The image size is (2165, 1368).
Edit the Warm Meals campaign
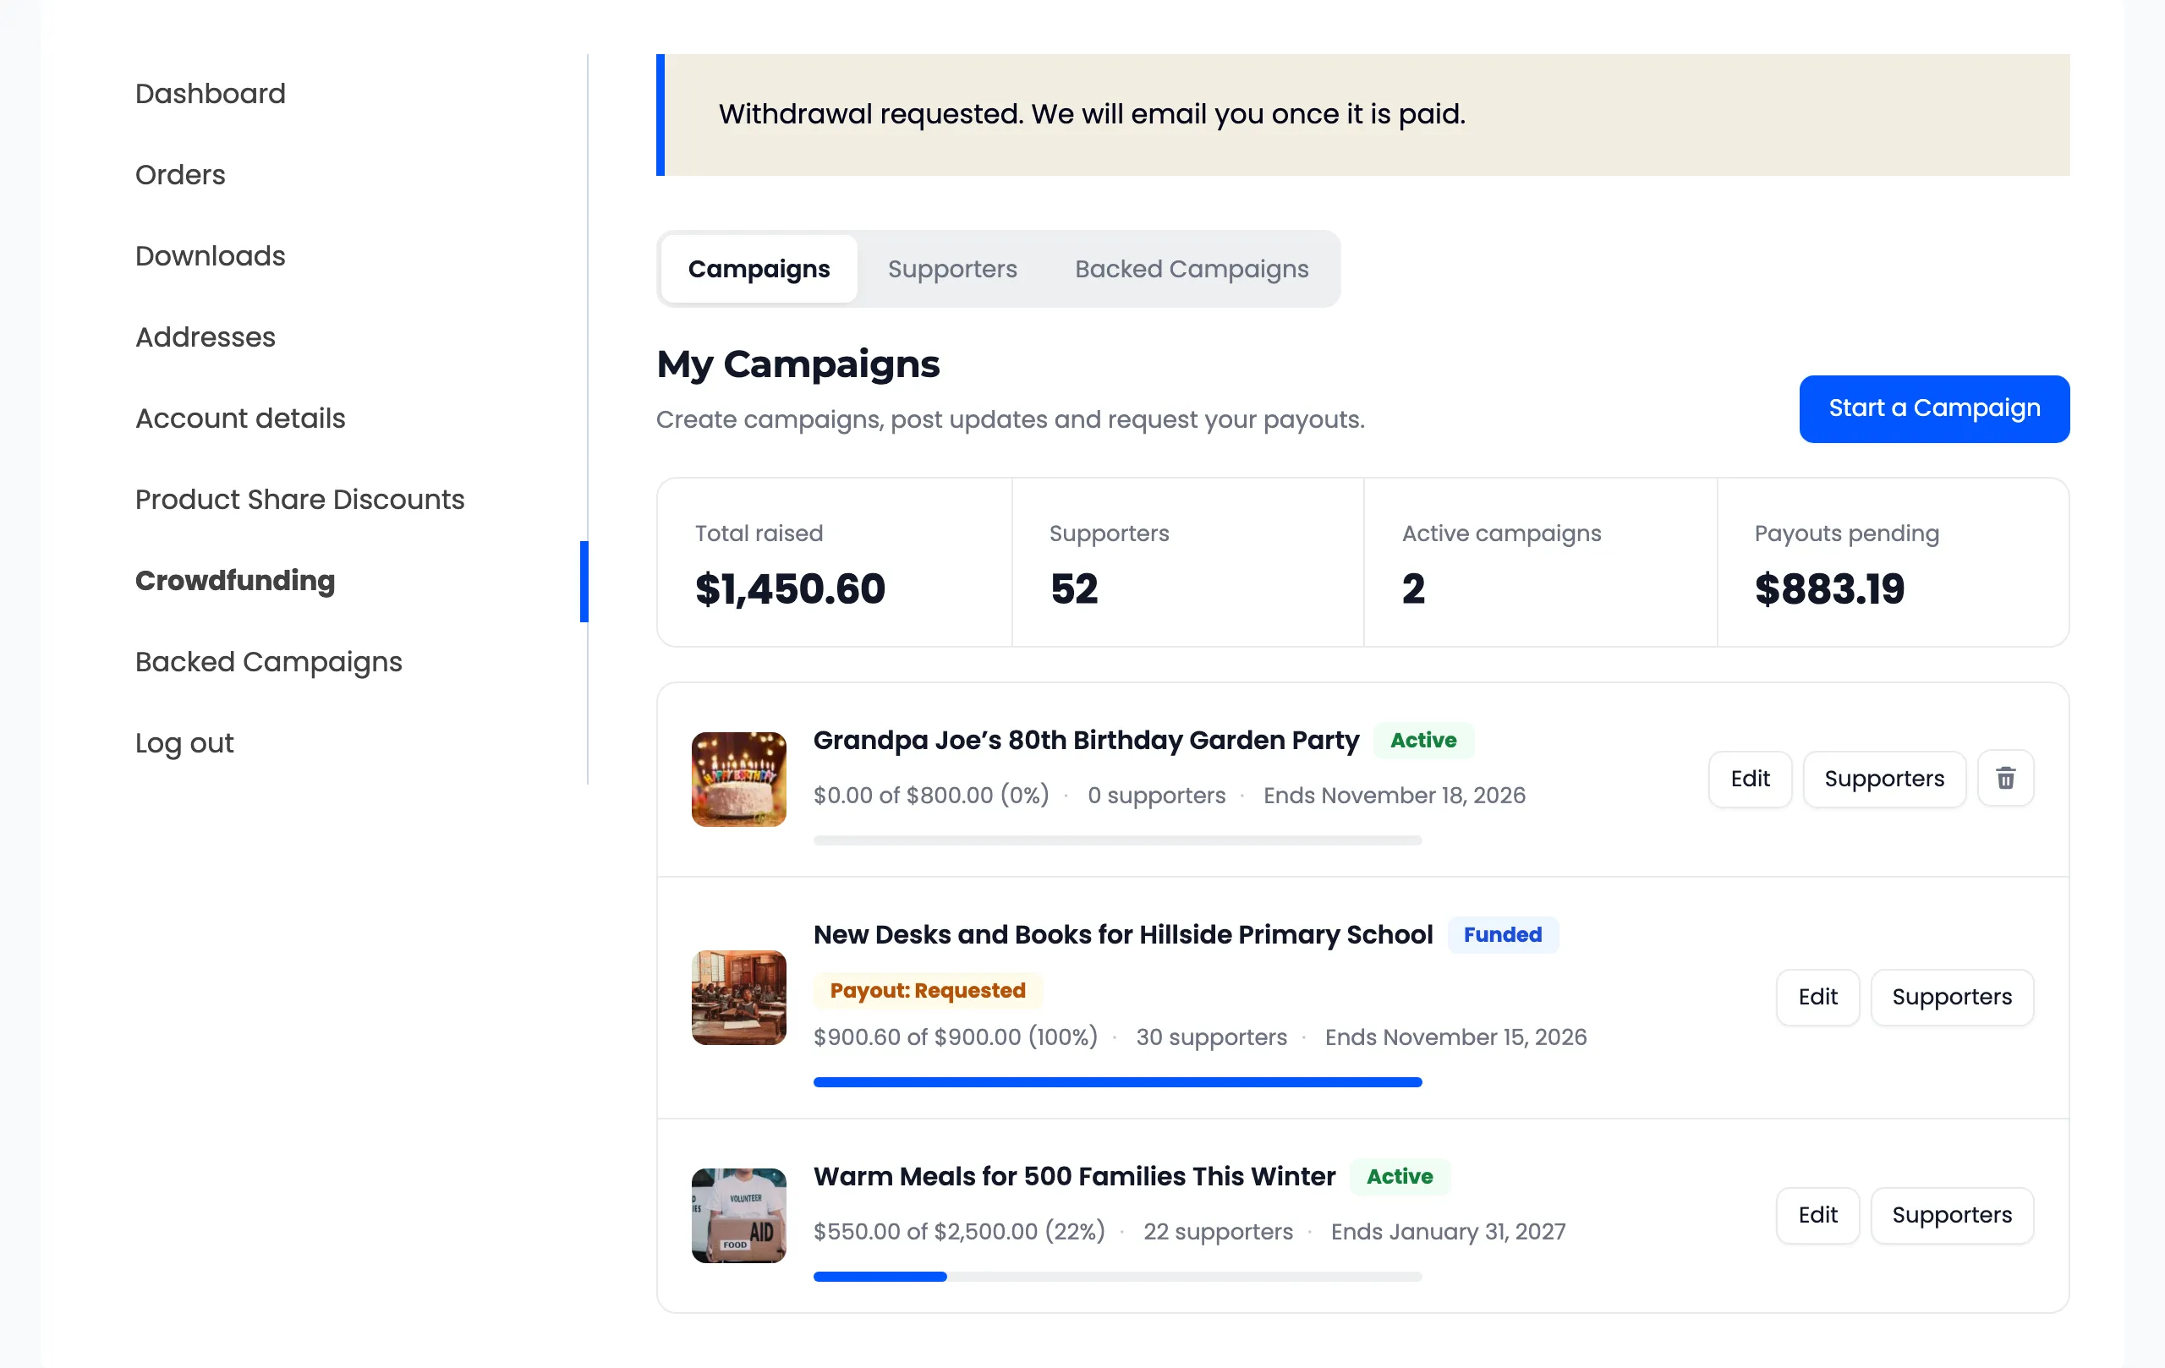1817,1215
